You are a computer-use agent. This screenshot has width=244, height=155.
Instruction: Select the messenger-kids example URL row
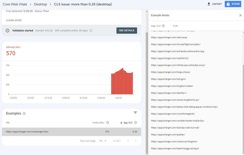[72, 132]
